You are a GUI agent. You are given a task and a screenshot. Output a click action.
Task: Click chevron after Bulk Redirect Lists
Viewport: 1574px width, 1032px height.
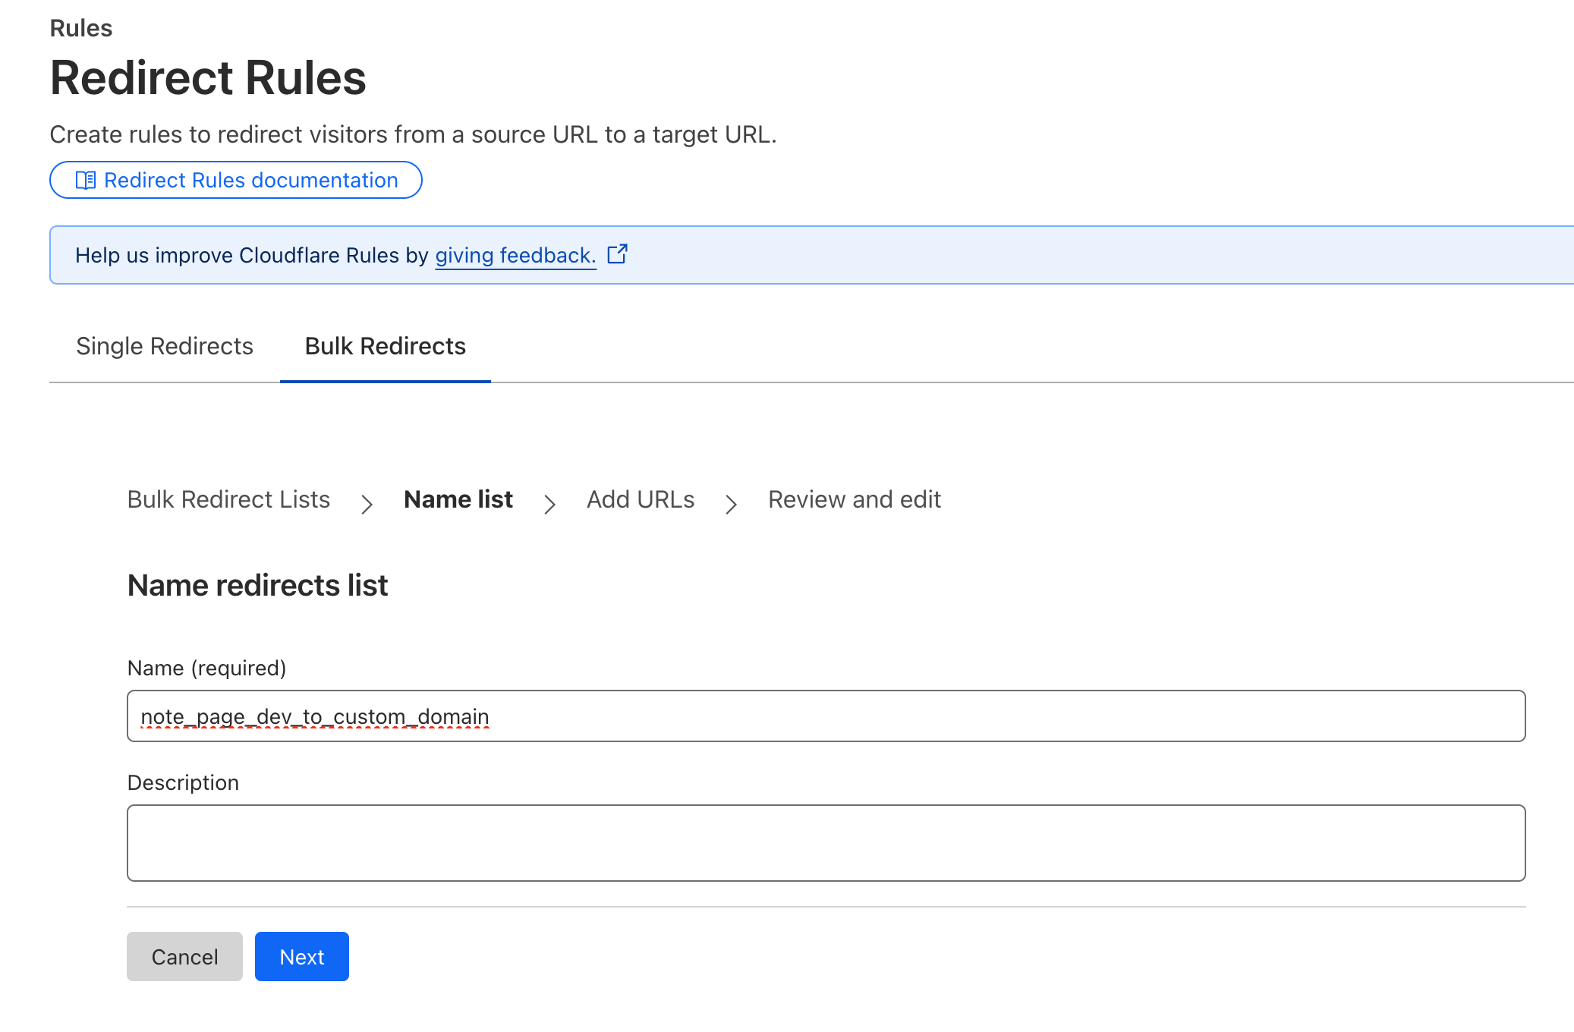click(x=367, y=504)
